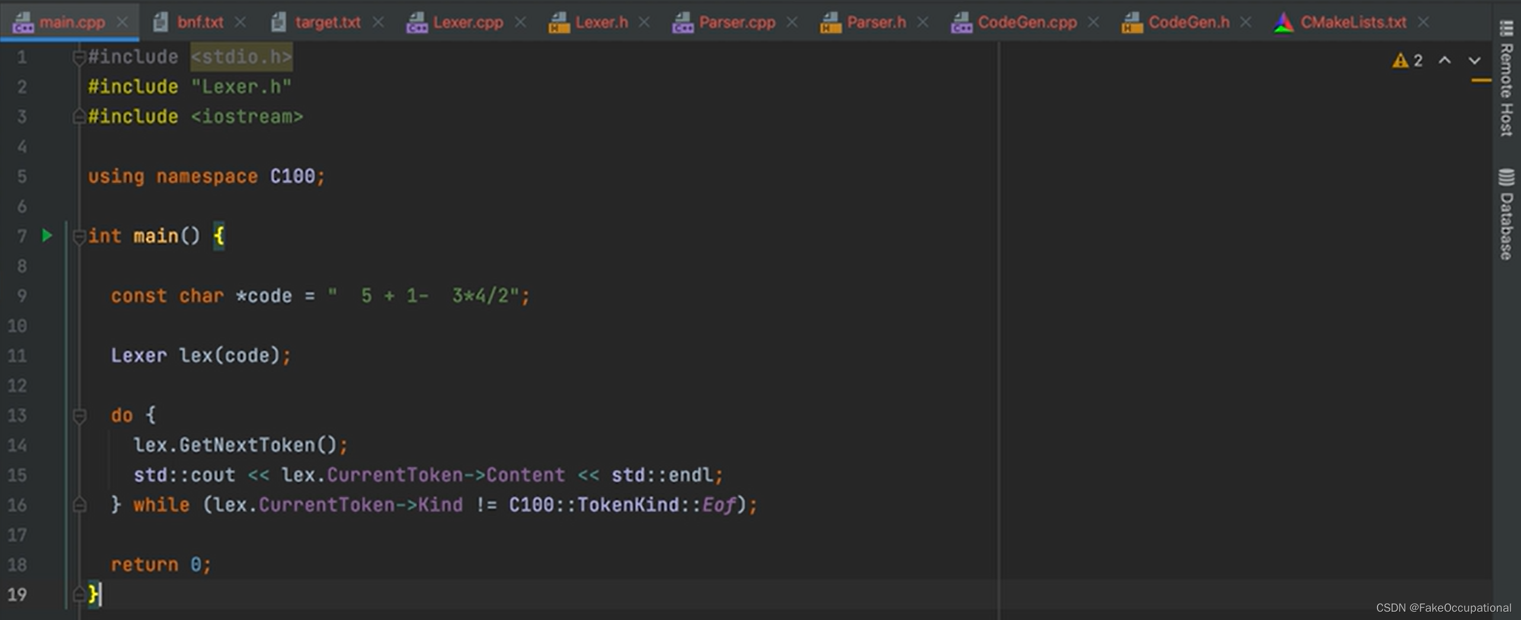1521x620 pixels.
Task: Close the Lexer.cpp tab
Action: (x=520, y=23)
